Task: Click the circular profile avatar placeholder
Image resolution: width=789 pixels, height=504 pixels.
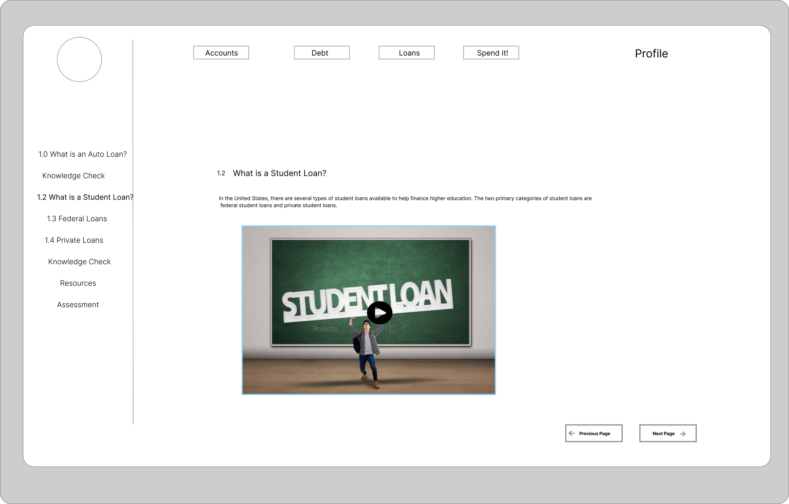Action: [x=79, y=59]
